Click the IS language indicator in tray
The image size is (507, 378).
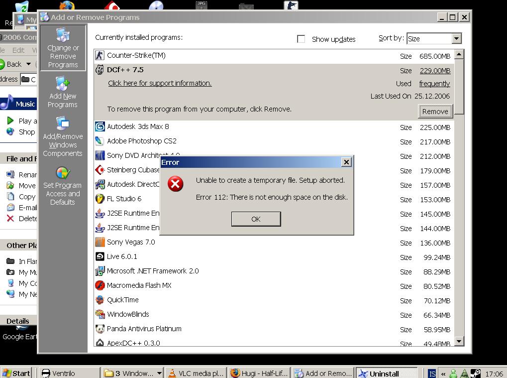pyautogui.click(x=432, y=374)
